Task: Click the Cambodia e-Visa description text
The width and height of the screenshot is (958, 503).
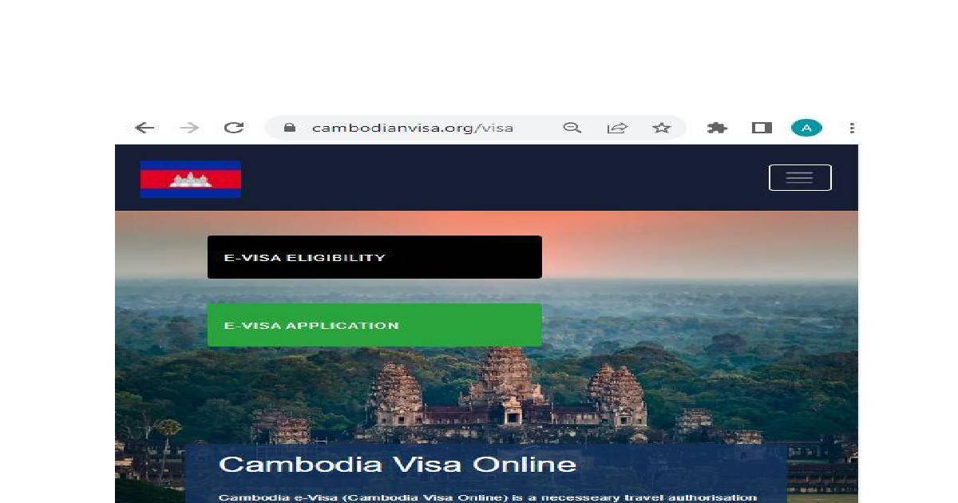Action: point(487,497)
